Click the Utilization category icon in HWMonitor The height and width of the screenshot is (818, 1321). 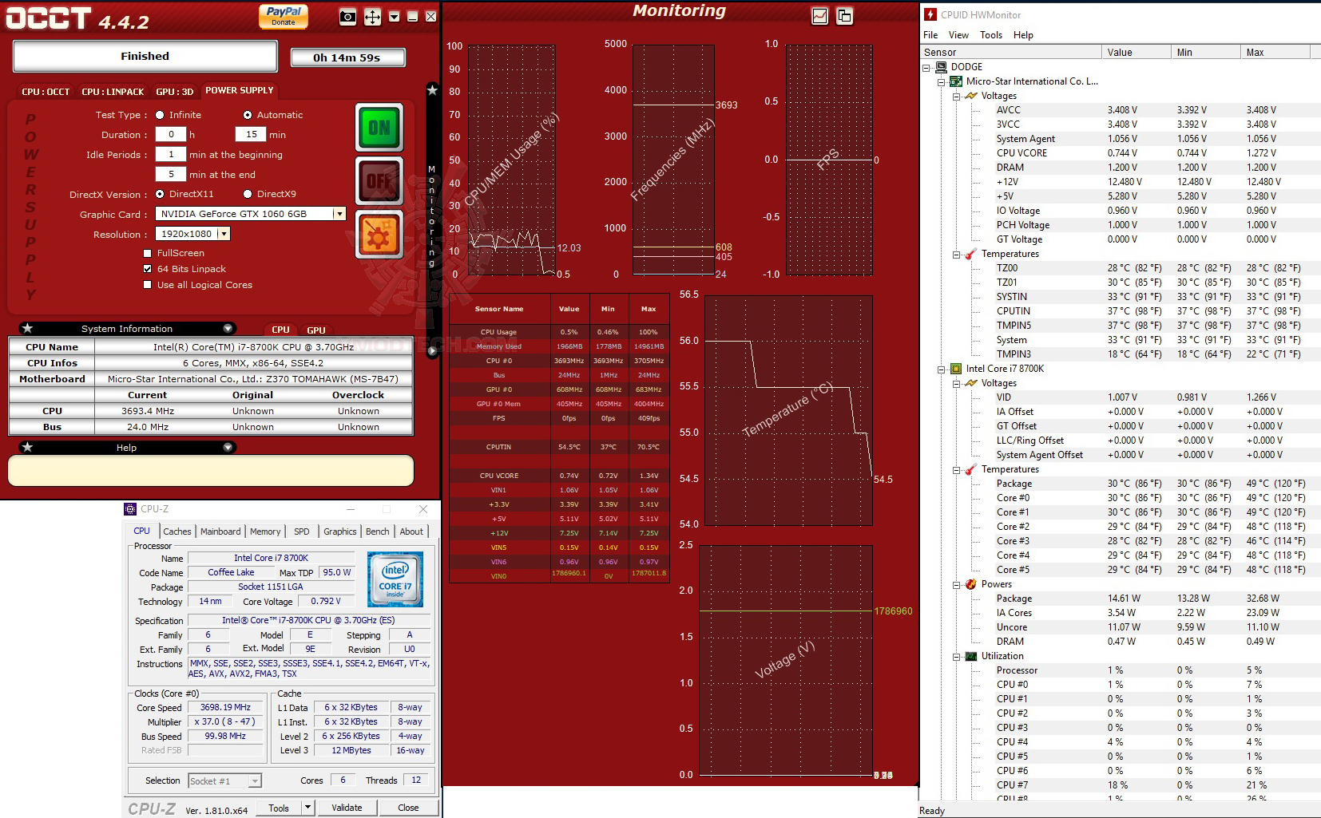[x=971, y=656]
